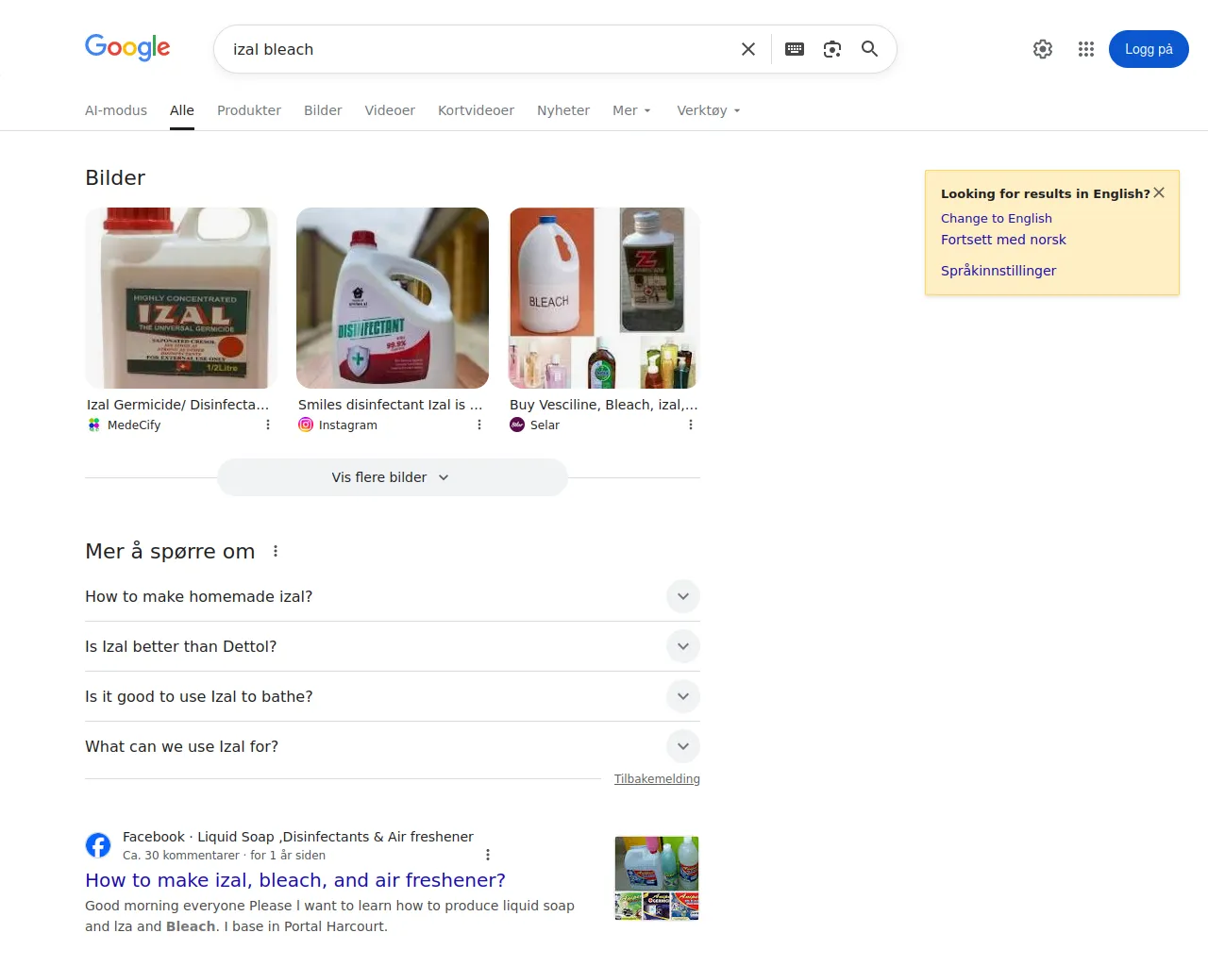Screen dimensions: 1208x966
Task: Open 'How to make izal, bleach, and air freshener?'
Action: 295,880
